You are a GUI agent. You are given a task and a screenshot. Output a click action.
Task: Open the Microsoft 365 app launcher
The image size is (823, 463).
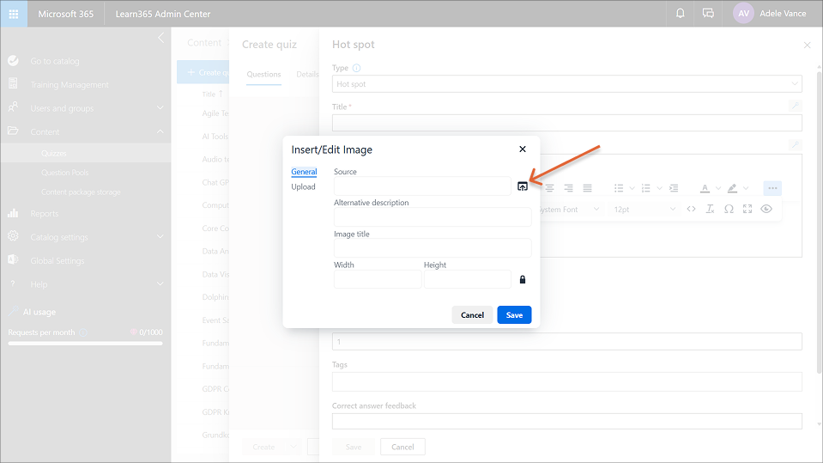click(14, 14)
